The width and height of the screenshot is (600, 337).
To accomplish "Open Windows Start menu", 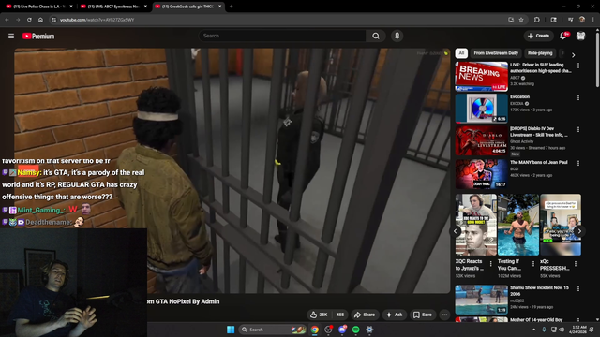I will pyautogui.click(x=231, y=330).
